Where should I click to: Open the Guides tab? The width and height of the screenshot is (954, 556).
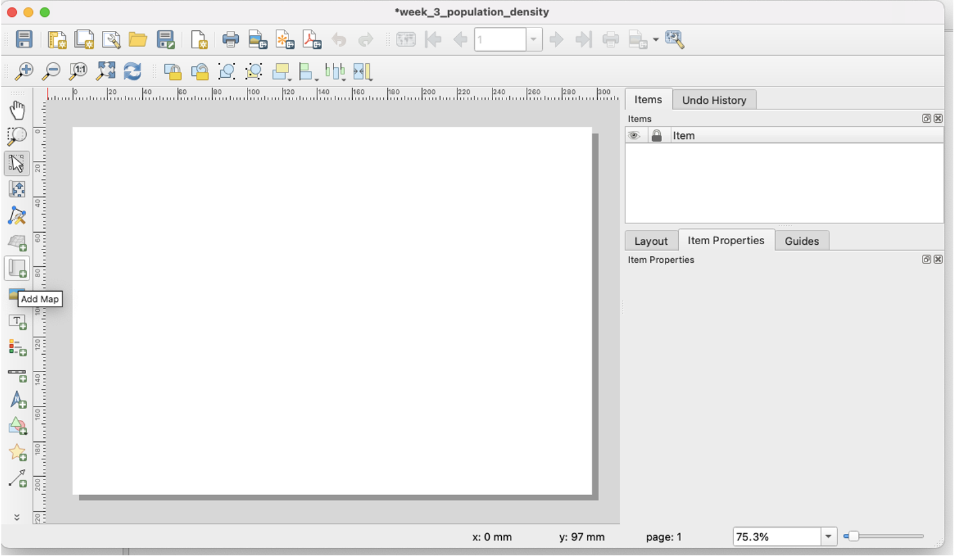802,240
